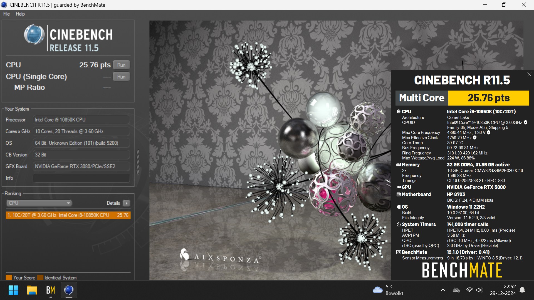Click the CPUID verified shield icon

point(526,122)
